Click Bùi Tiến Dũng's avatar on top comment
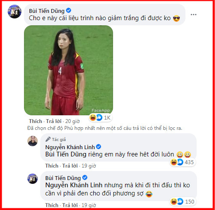 [x=15, y=12]
